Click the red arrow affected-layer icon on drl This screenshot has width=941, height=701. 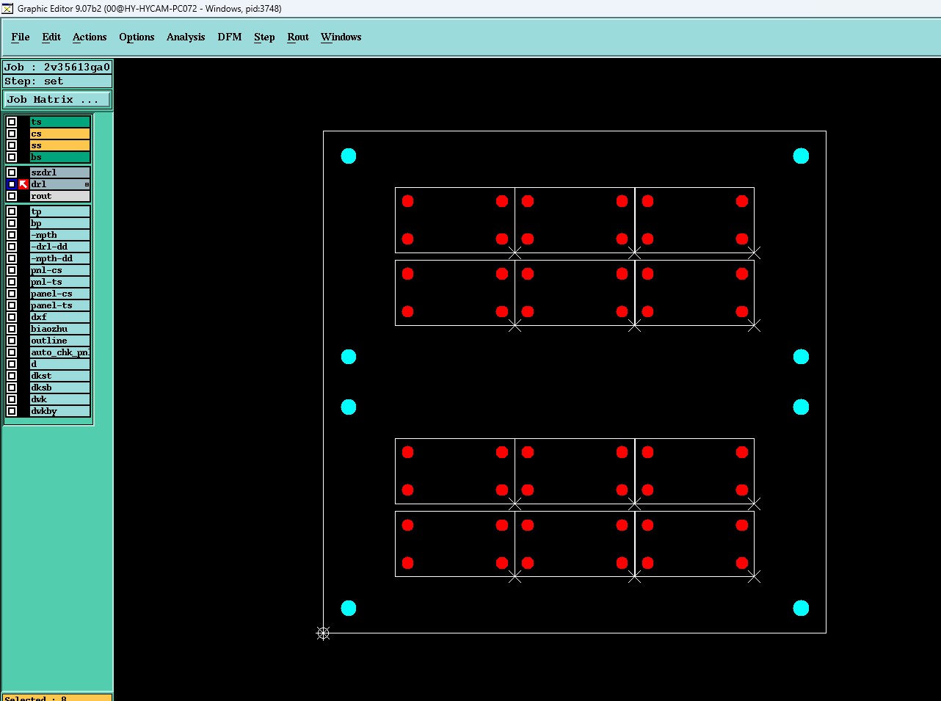pos(23,184)
